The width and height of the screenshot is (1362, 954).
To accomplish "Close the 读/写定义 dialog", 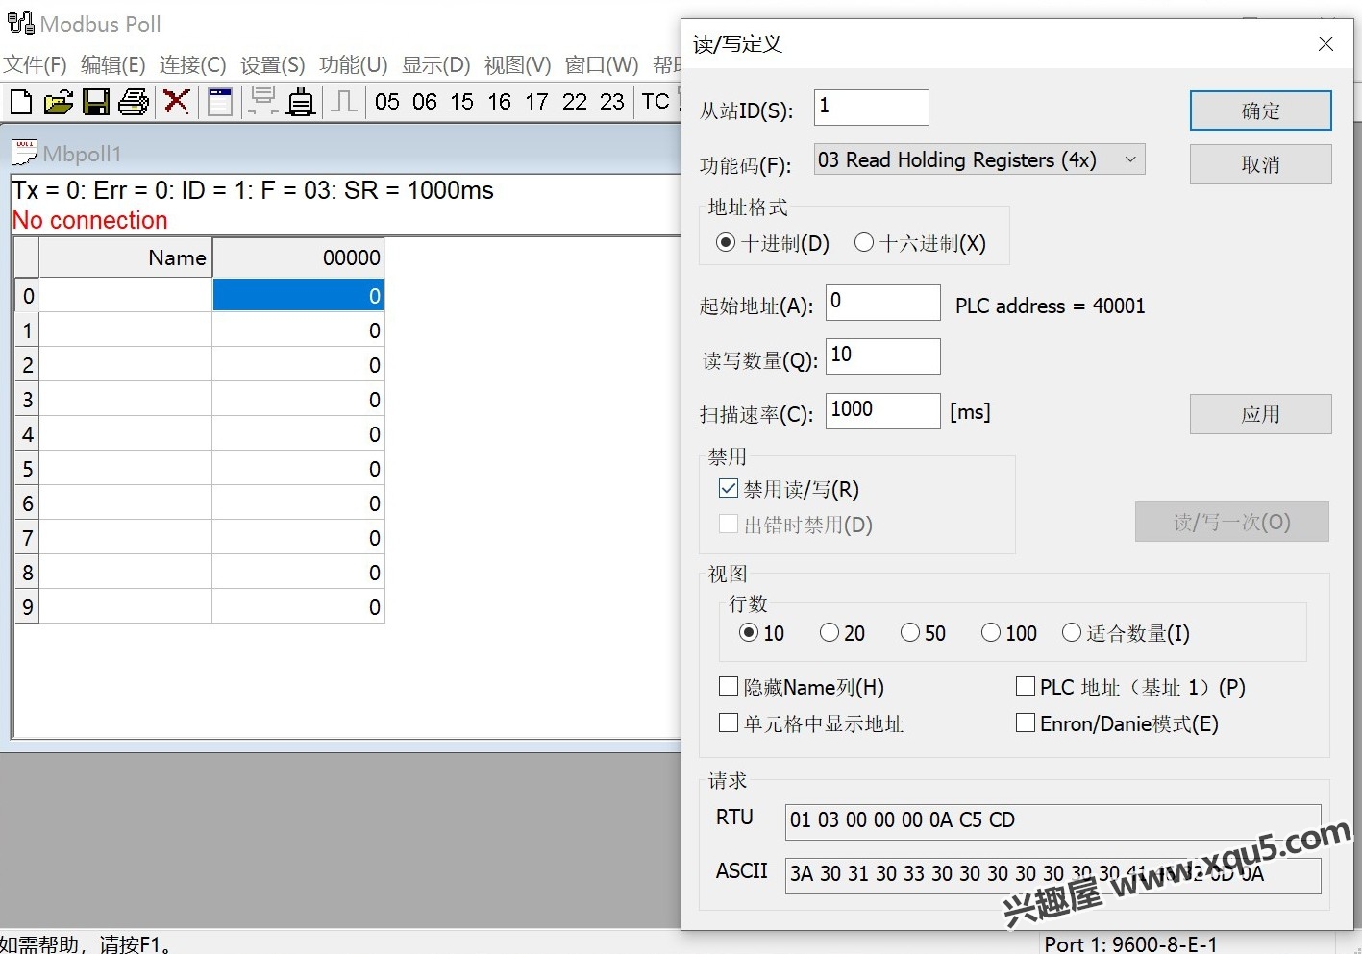I will 1326,43.
